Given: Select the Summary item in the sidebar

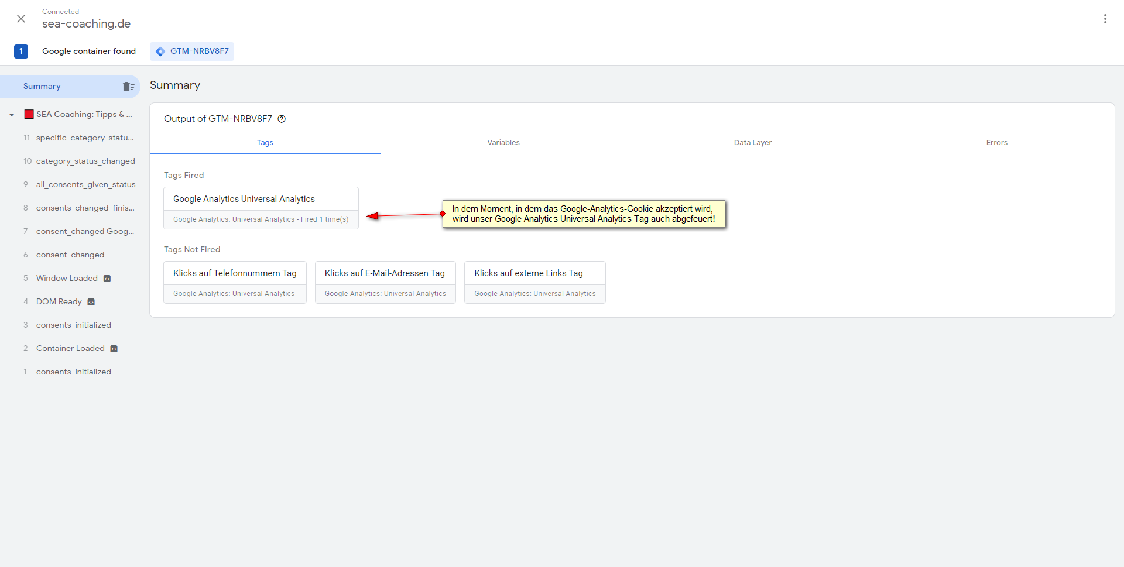Looking at the screenshot, I should [x=70, y=87].
